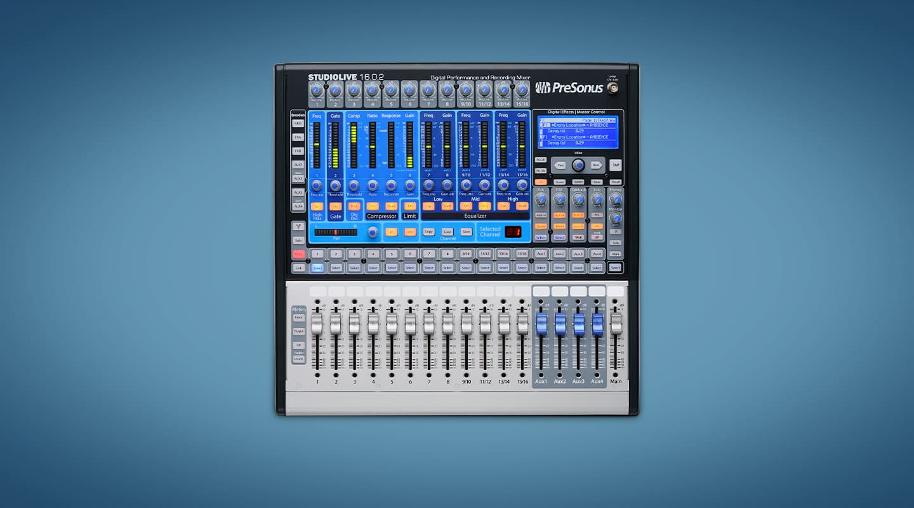The height and width of the screenshot is (508, 914).
Task: Click the Store button
Action: (x=597, y=182)
